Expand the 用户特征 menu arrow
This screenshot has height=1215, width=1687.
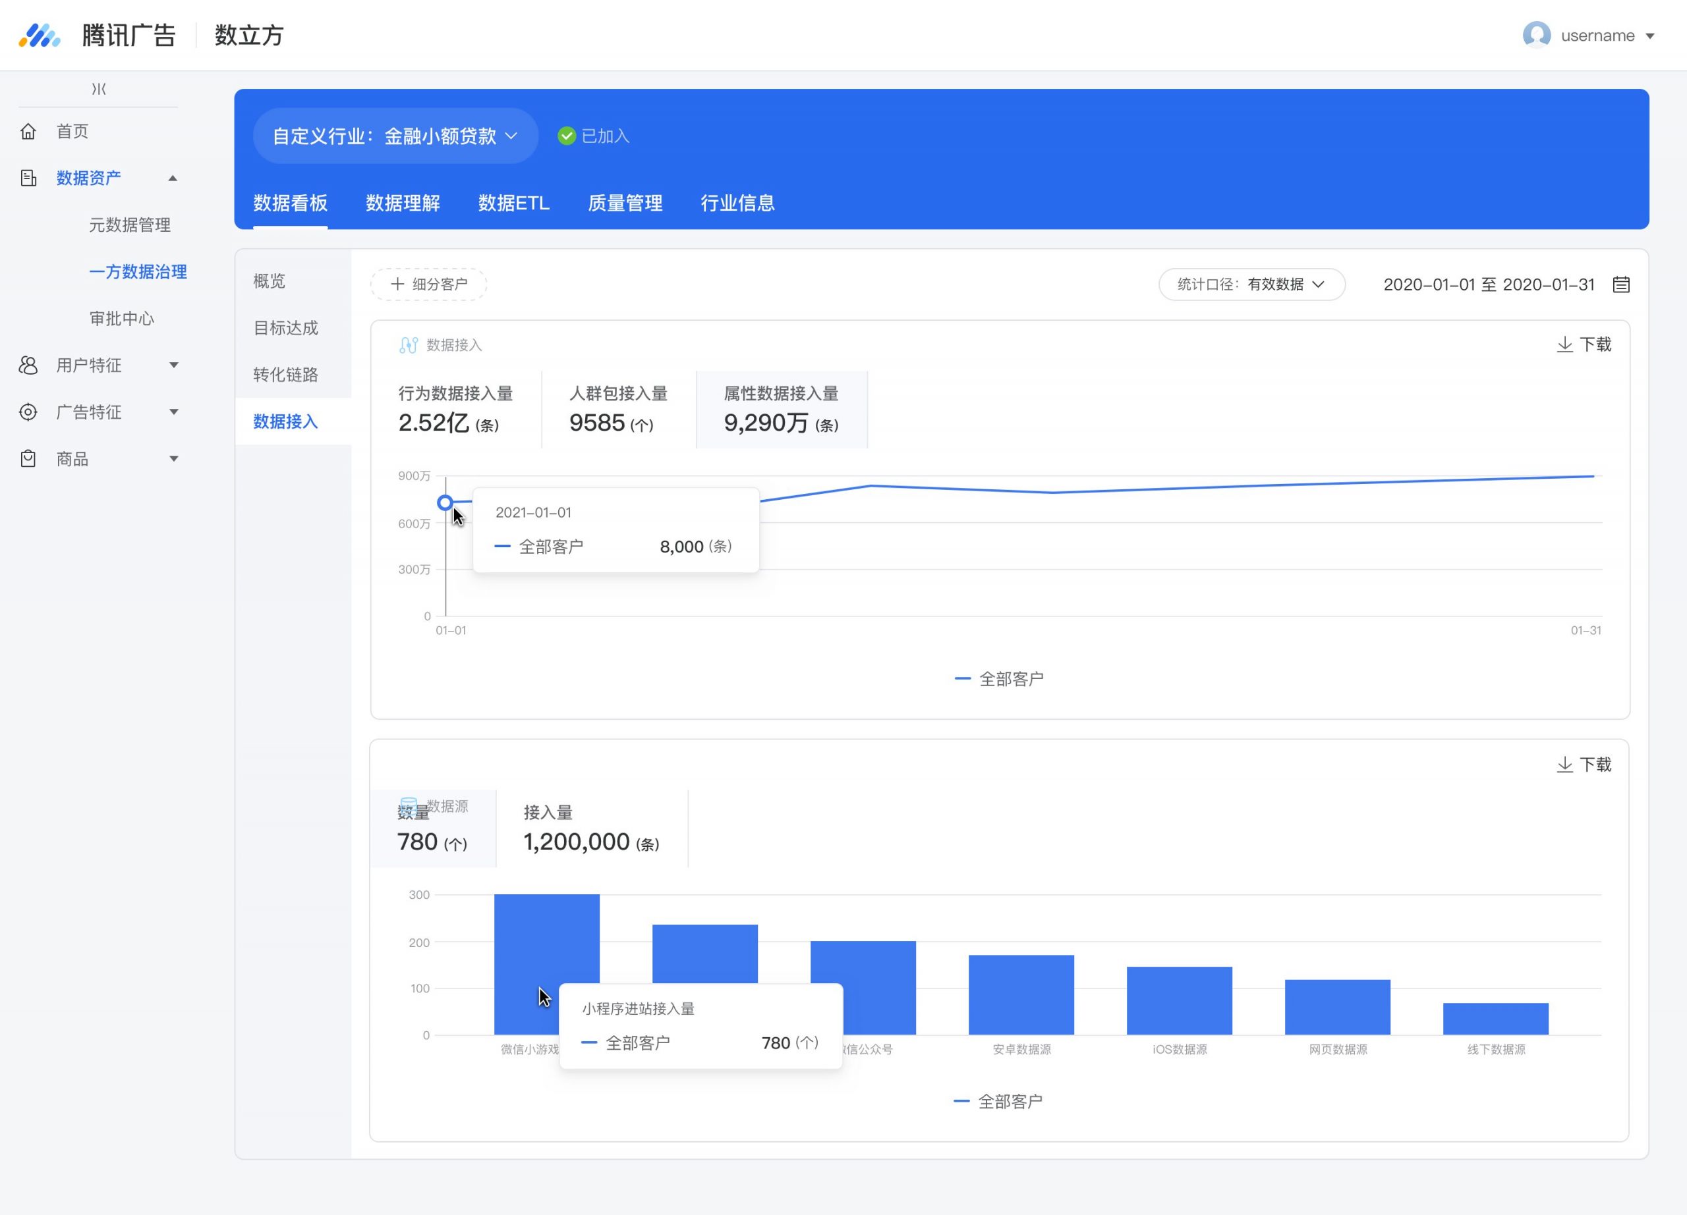173,365
